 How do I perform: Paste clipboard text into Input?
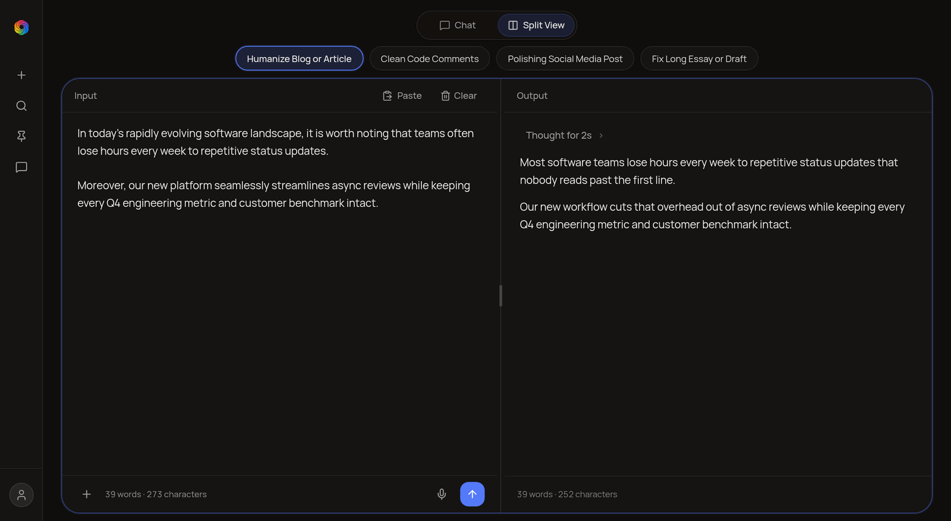coord(402,96)
